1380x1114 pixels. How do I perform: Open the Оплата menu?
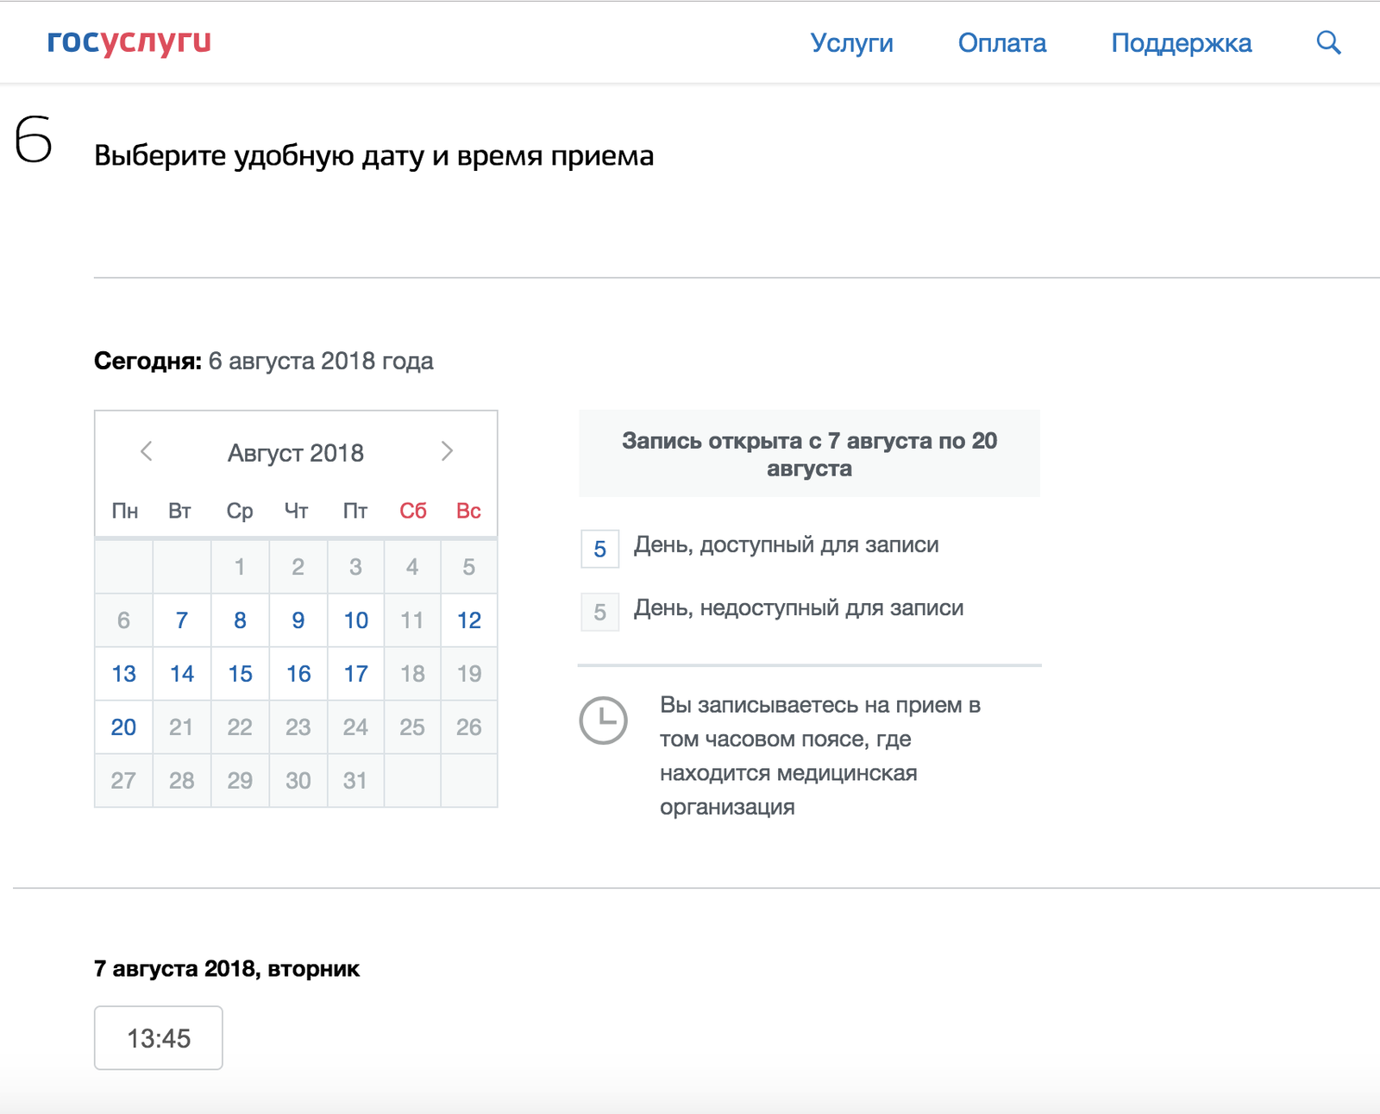[1002, 43]
